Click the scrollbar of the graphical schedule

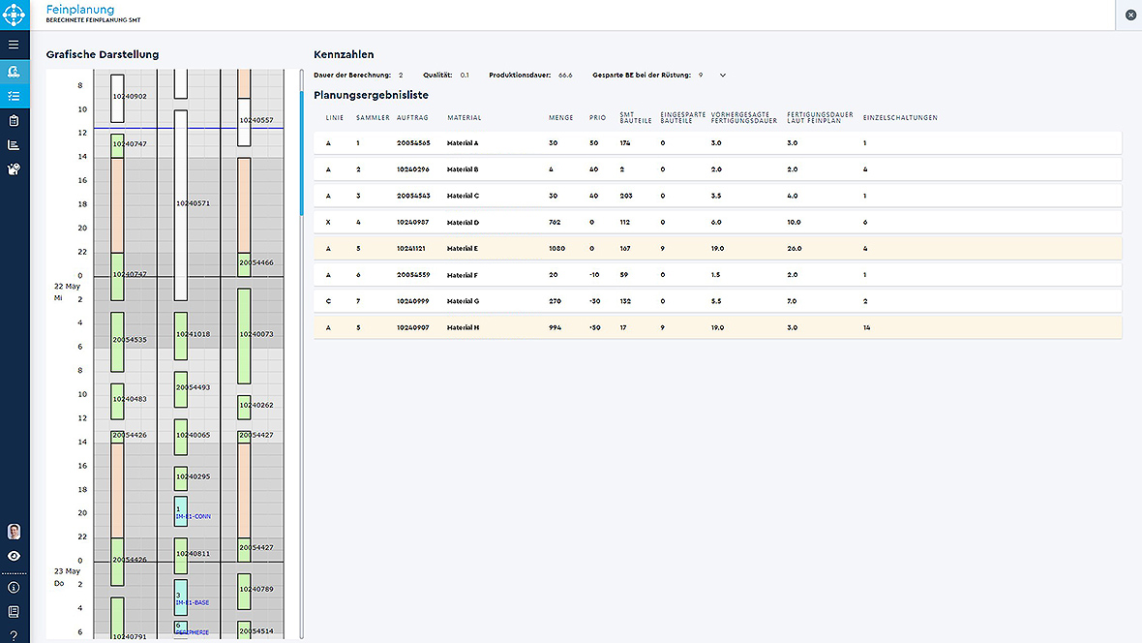click(x=302, y=153)
